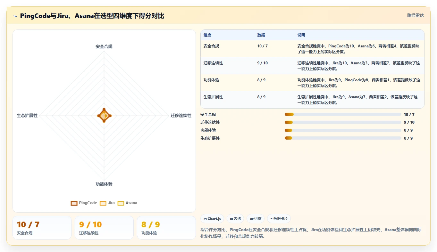Select the 生态扩展性 table row cell
This screenshot has height=252, width=437.
pos(213,97)
